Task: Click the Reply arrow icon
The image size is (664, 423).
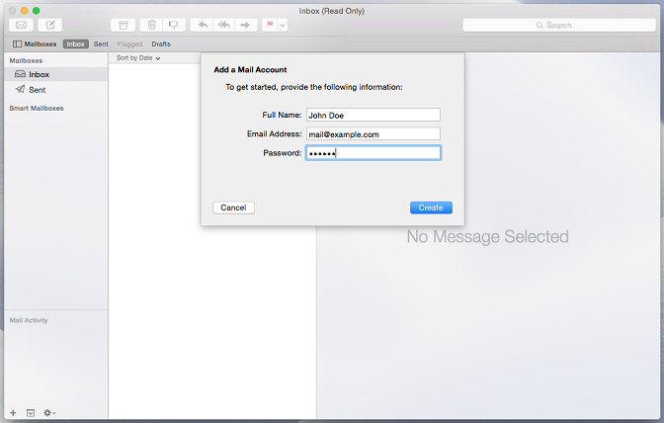Action: point(203,25)
